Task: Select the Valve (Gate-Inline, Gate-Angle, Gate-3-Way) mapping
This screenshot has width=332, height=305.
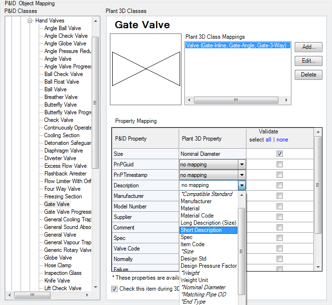Action: coord(237,45)
